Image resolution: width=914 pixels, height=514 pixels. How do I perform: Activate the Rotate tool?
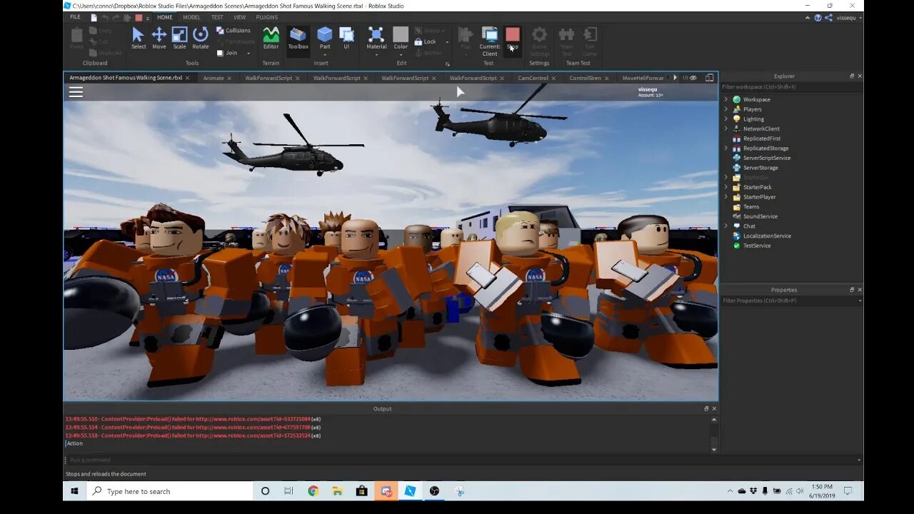201,39
